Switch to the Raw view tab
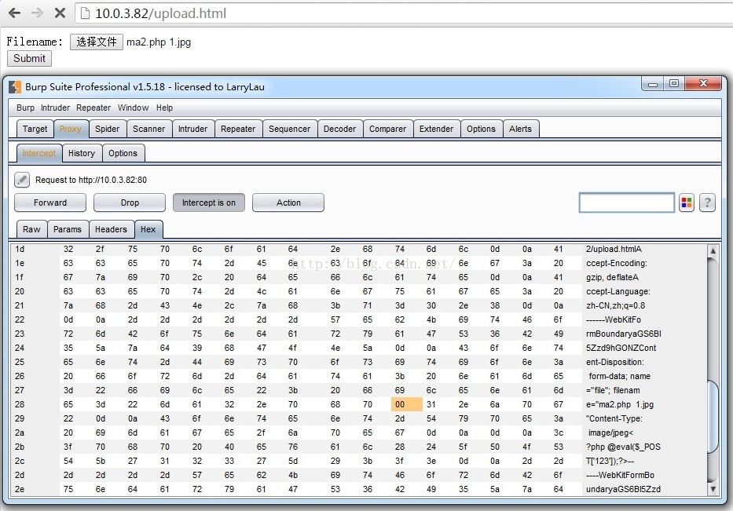733x511 pixels. [x=31, y=229]
